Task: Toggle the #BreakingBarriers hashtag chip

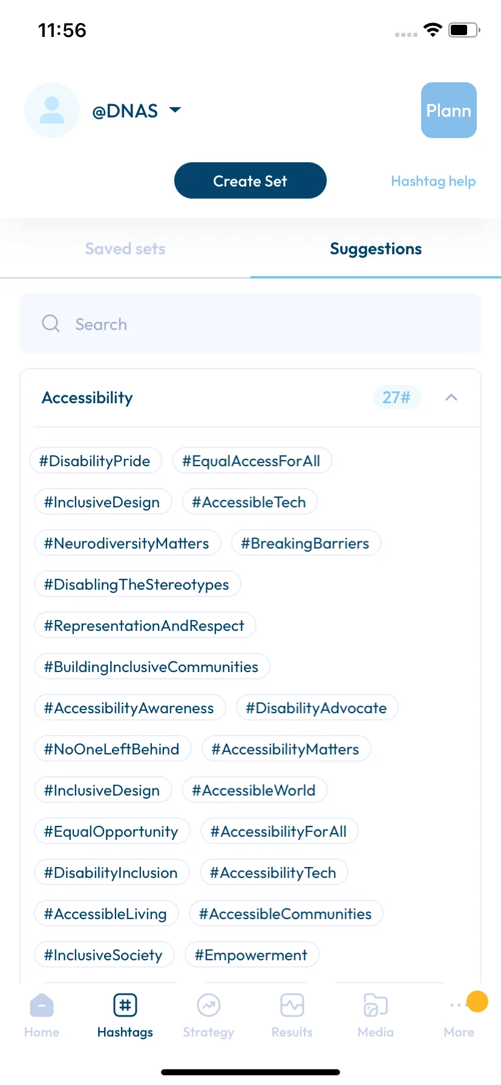Action: pos(306,543)
